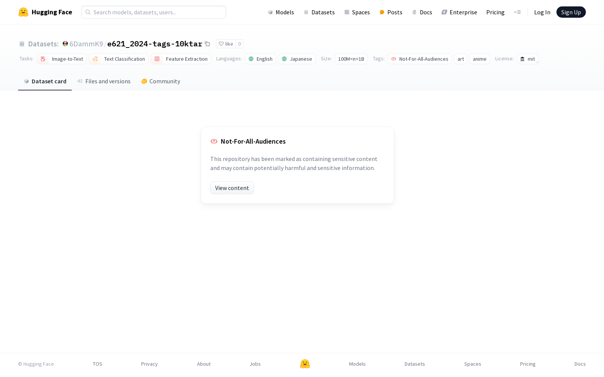The width and height of the screenshot is (604, 377).
Task: Copy dataset name with the copy icon
Action: 207,44
